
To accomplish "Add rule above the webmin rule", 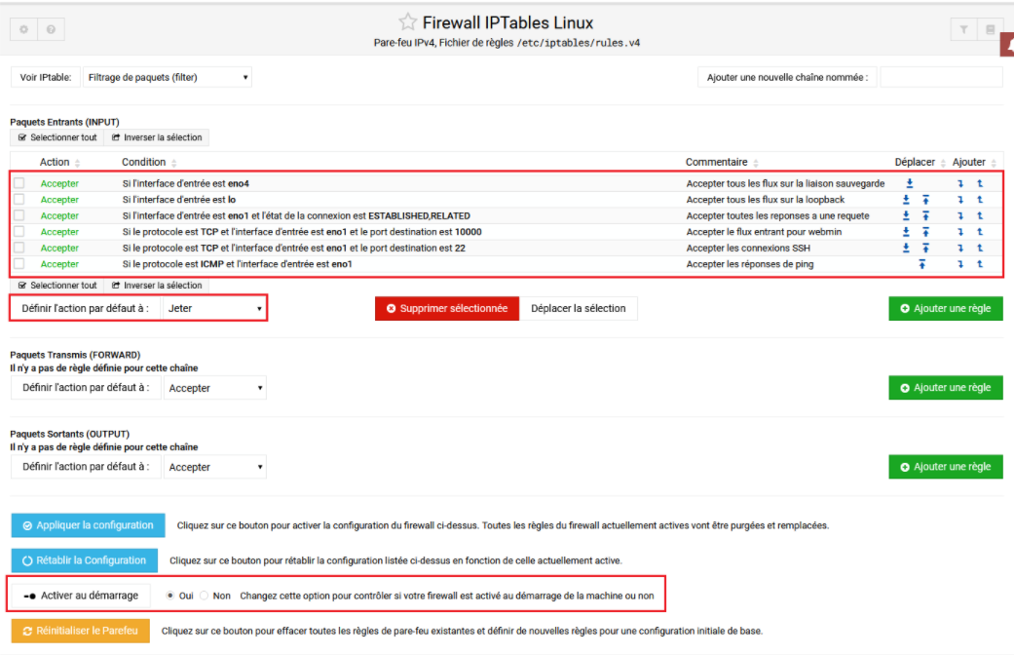I will [x=980, y=232].
